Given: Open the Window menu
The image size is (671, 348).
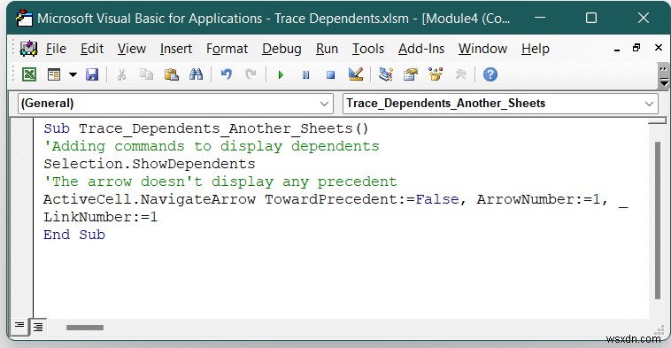Looking at the screenshot, I should (x=482, y=49).
